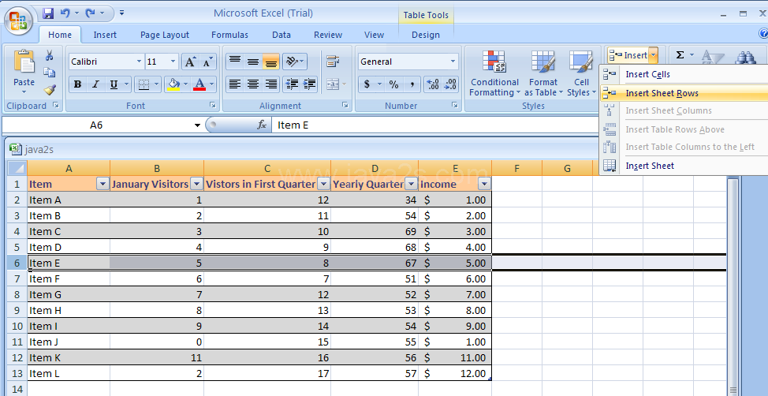Open Format as Table gallery
This screenshot has height=396, width=768.
tap(543, 73)
